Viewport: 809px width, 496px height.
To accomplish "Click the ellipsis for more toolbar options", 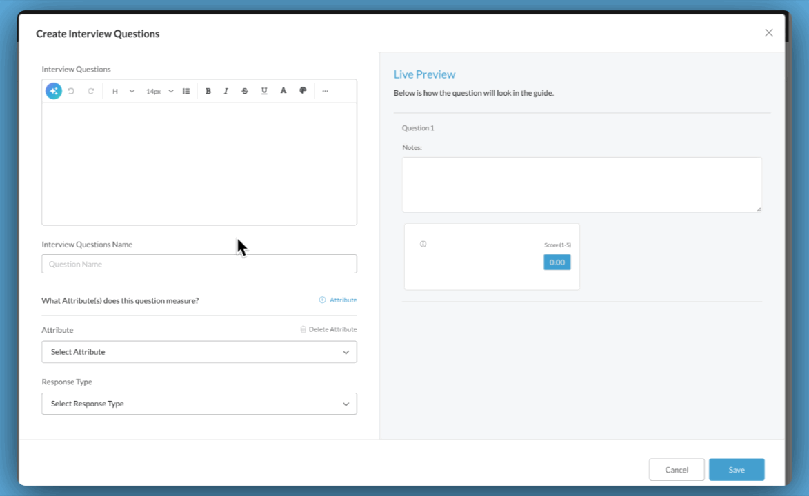I will [x=325, y=90].
